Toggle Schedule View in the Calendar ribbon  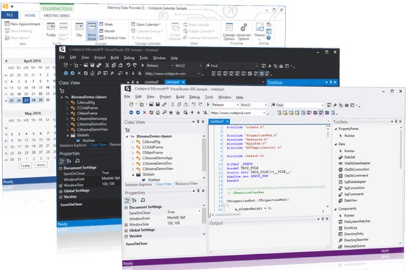(x=112, y=38)
